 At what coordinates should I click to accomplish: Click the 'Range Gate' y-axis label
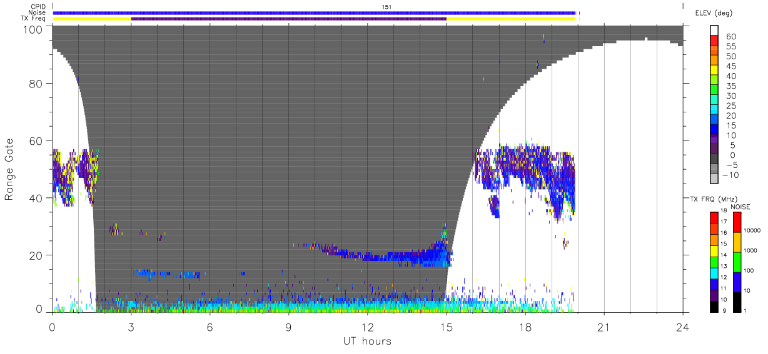coord(9,169)
